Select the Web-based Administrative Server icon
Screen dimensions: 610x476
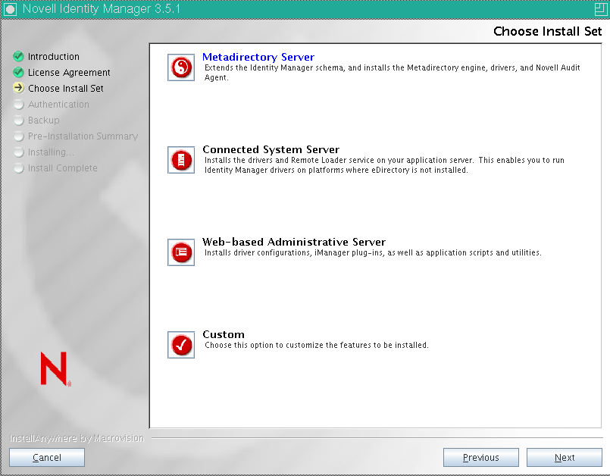click(x=180, y=252)
